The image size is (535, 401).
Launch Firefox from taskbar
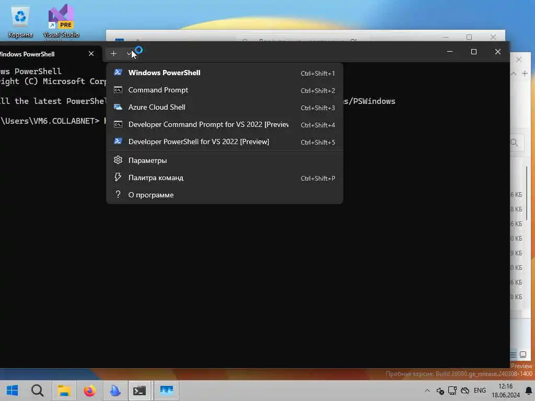[x=90, y=391]
